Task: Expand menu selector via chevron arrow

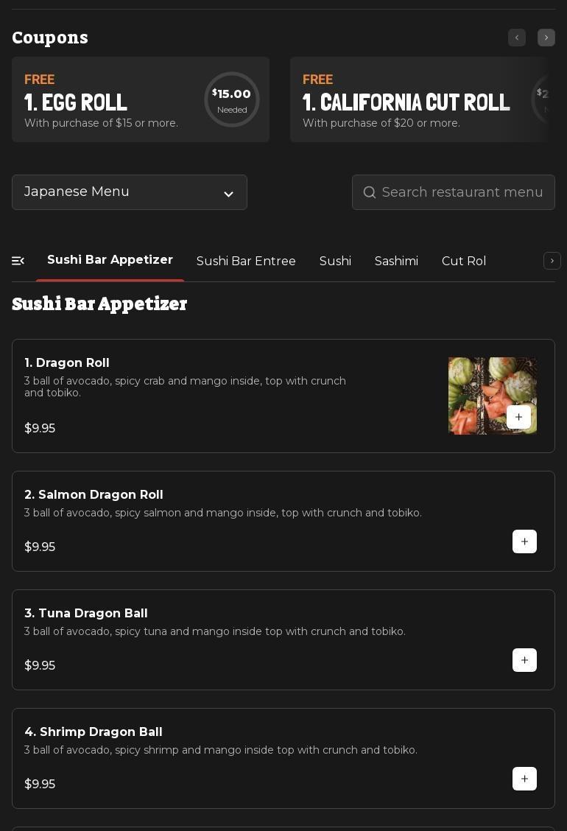Action: [228, 194]
